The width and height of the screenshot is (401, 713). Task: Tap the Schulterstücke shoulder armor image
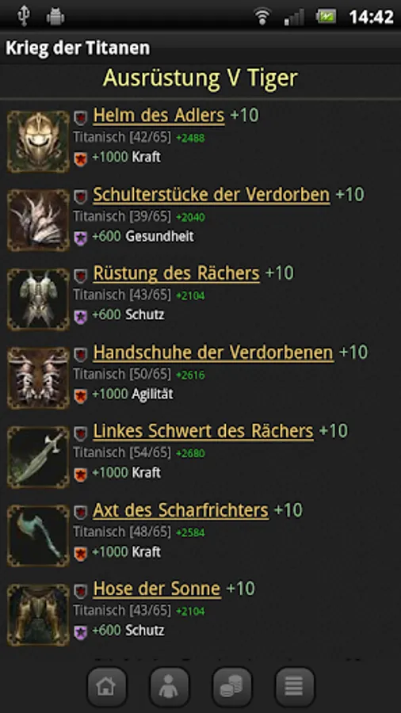coord(38,220)
